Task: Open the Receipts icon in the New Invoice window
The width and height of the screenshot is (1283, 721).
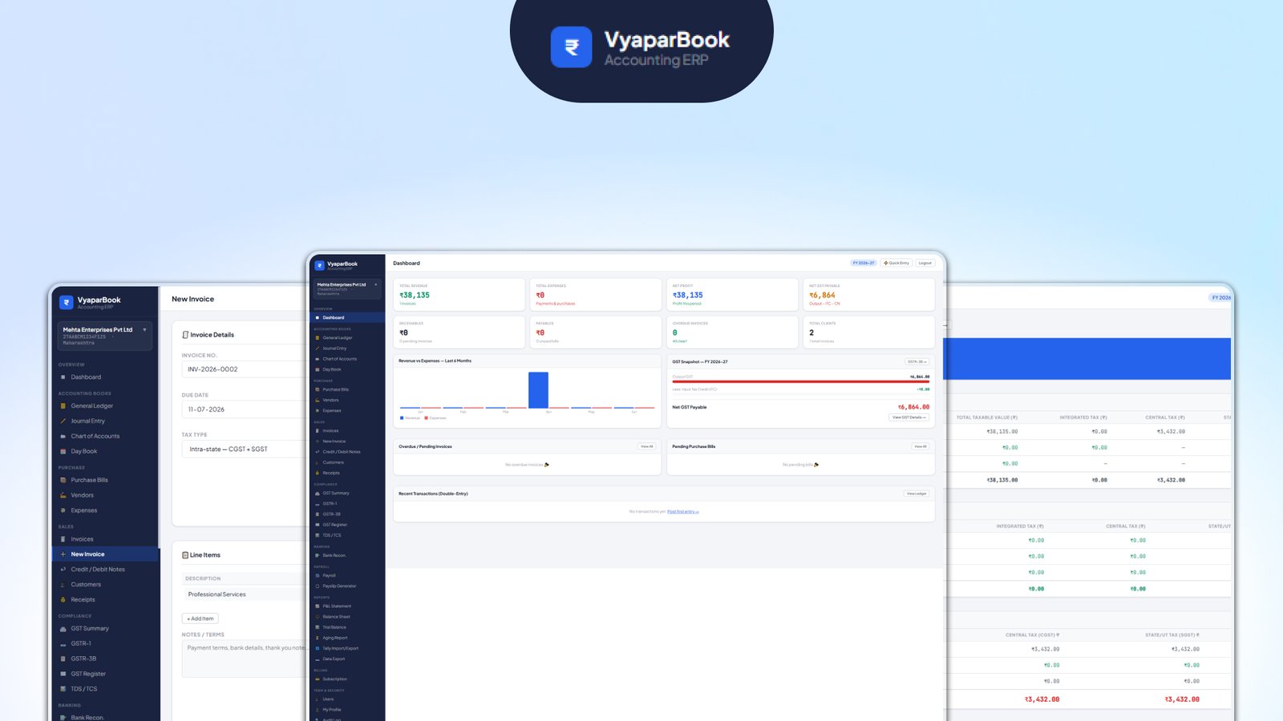Action: tap(63, 600)
